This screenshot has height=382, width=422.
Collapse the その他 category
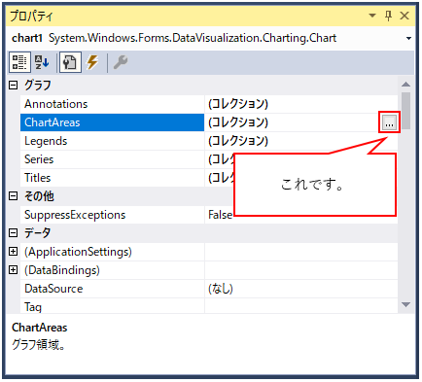tap(13, 196)
